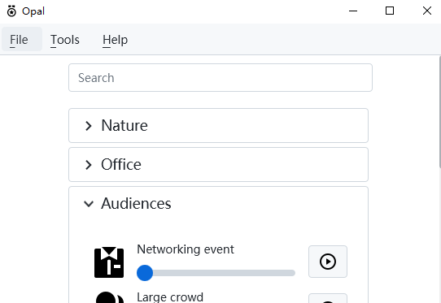Open the Tools menu

pos(65,39)
